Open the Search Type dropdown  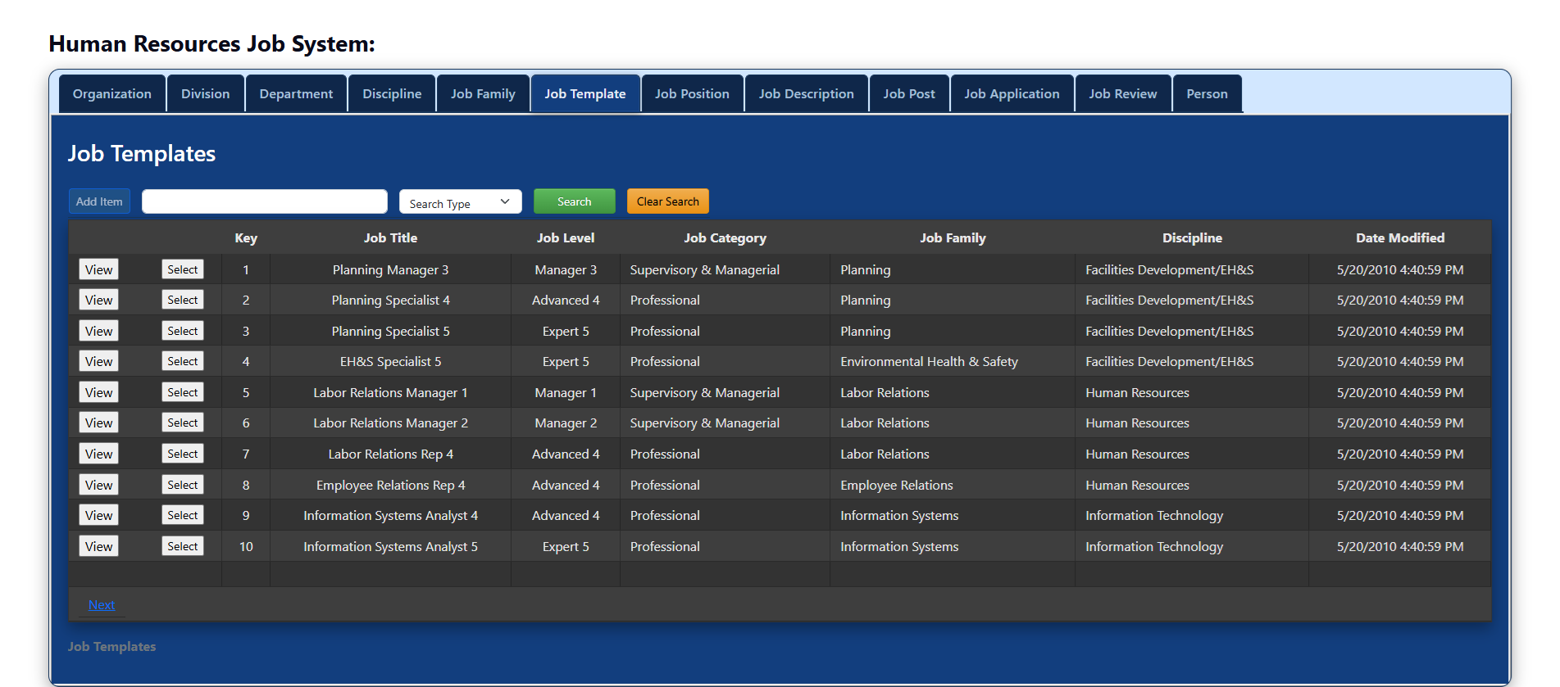tap(460, 201)
